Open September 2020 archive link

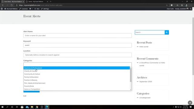click(x=145, y=82)
